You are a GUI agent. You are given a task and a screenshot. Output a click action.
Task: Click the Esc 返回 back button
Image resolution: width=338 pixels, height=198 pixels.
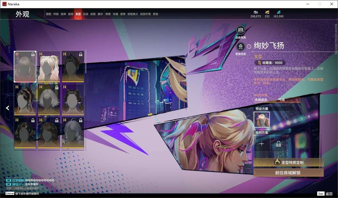pyautogui.click(x=325, y=194)
